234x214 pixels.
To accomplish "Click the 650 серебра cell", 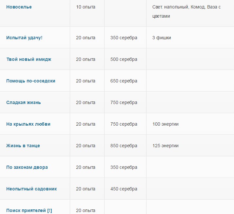I will pyautogui.click(x=124, y=81).
